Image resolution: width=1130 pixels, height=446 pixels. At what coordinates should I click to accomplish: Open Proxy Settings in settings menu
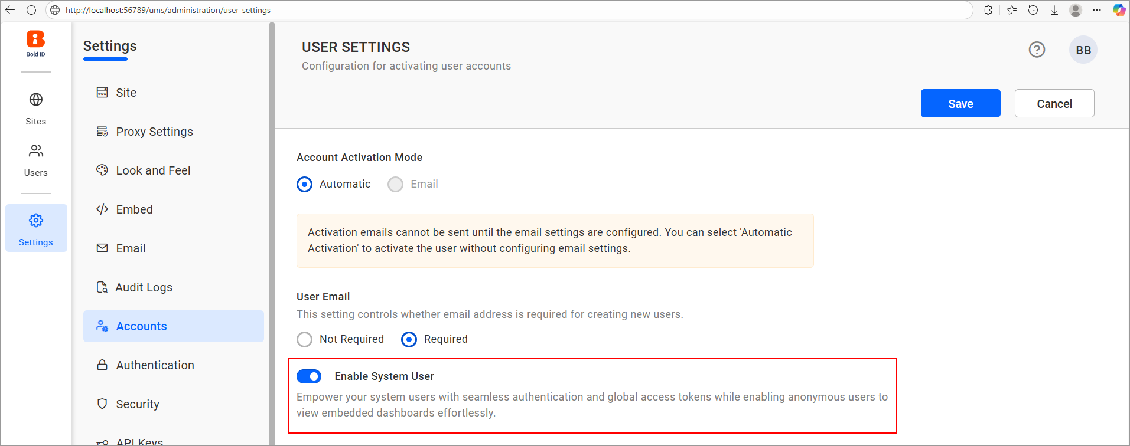click(154, 132)
